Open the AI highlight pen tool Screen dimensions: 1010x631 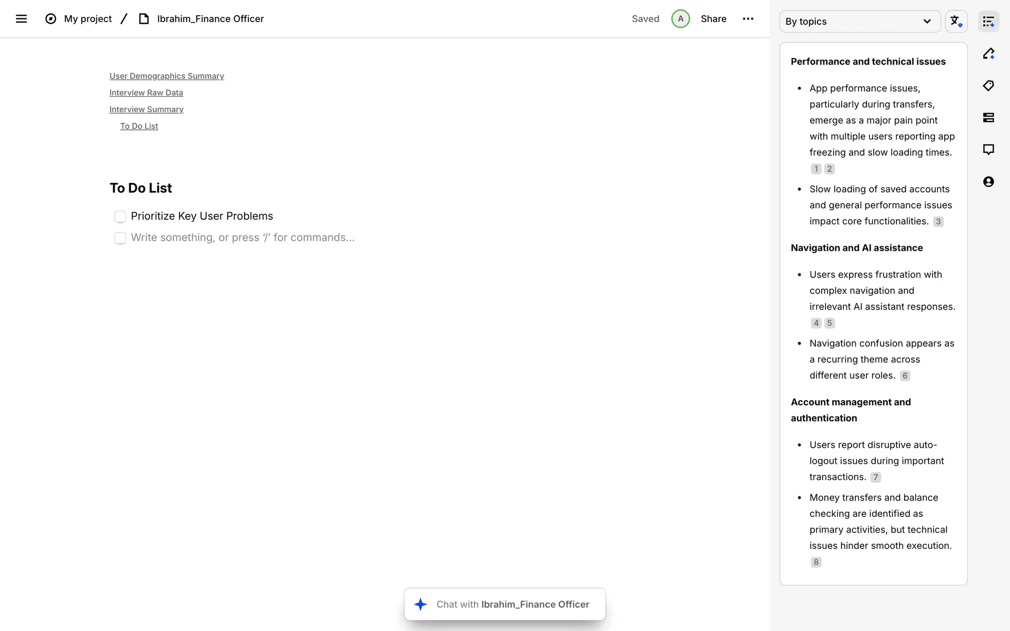[x=988, y=54]
